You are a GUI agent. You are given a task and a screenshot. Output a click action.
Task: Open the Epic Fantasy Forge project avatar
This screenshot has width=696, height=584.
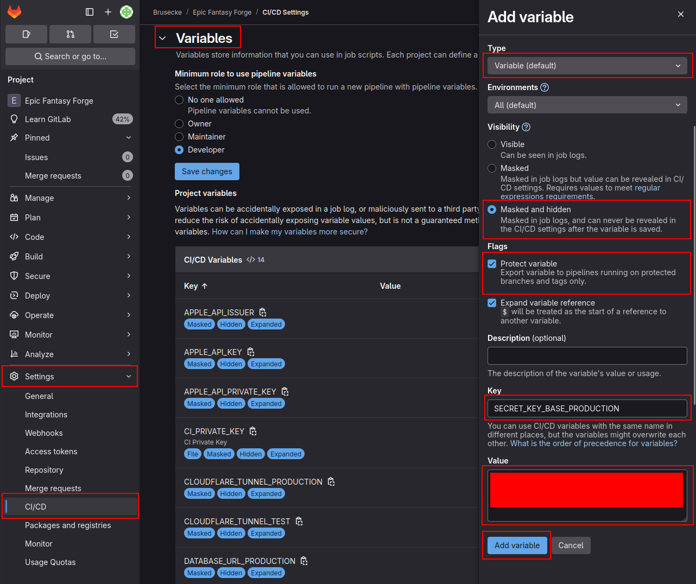[x=14, y=100]
